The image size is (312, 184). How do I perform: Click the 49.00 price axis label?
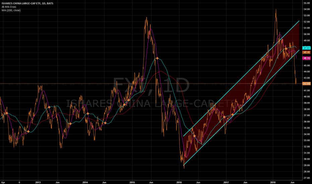(307, 40)
